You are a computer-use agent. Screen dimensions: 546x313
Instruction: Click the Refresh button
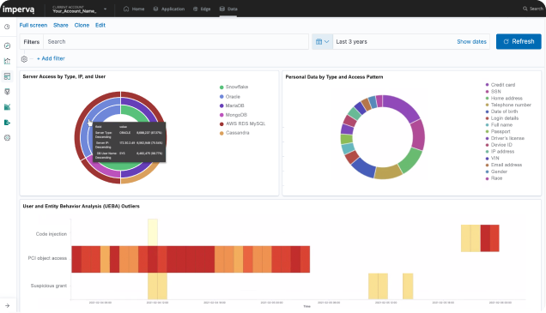pyautogui.click(x=519, y=41)
